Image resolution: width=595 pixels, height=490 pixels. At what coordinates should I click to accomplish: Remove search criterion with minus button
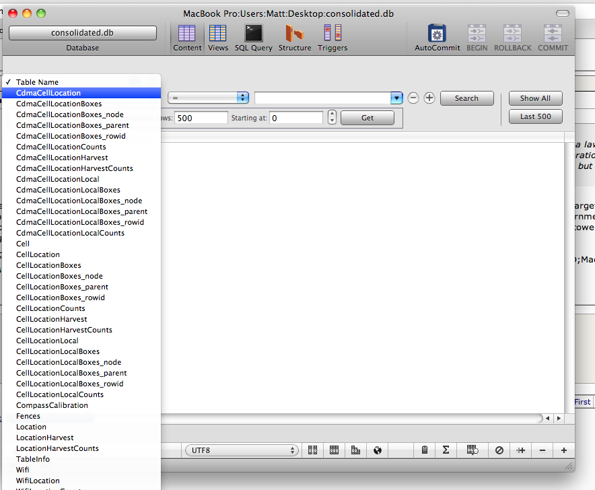click(413, 98)
